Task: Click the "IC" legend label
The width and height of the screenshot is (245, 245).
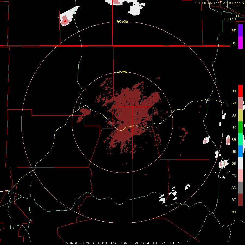Action: click(234, 176)
